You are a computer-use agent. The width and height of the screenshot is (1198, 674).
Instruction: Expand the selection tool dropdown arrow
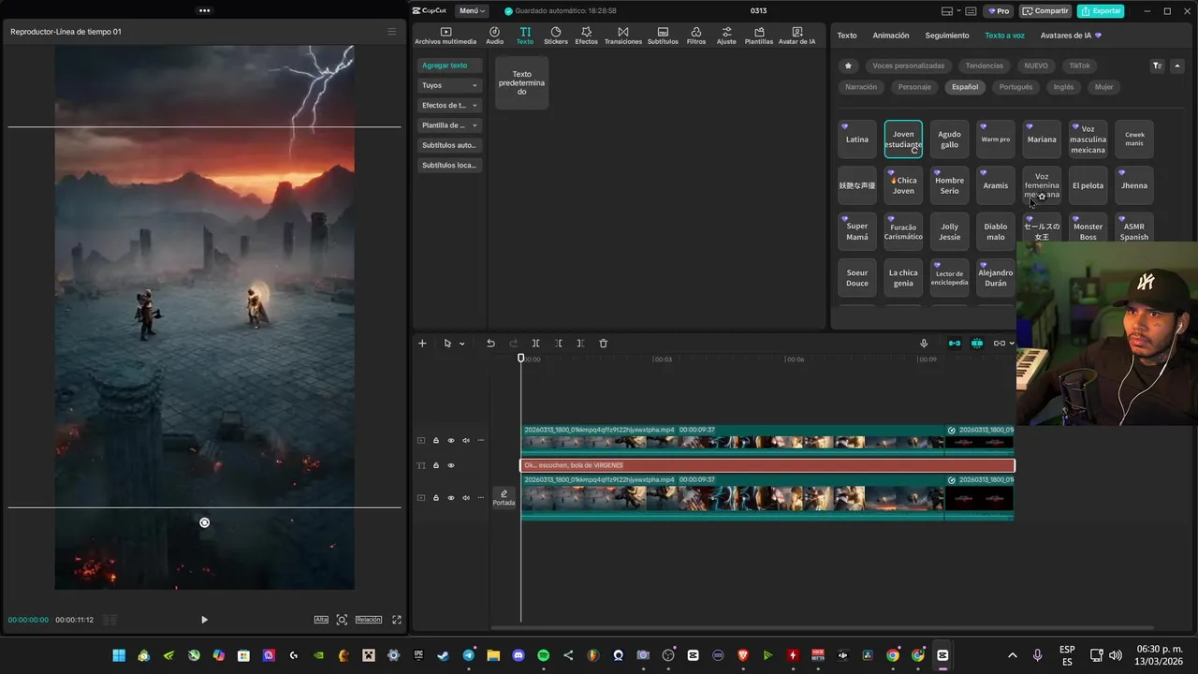461,344
